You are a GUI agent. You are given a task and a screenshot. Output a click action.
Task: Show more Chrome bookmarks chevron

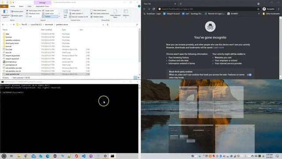(259, 14)
